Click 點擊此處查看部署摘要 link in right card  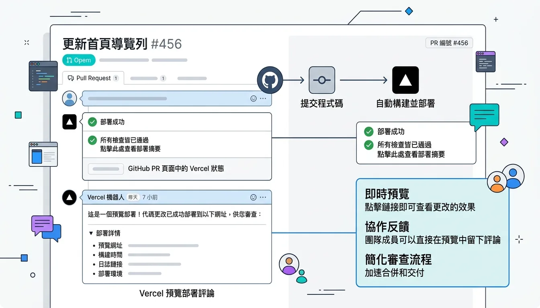(411, 154)
